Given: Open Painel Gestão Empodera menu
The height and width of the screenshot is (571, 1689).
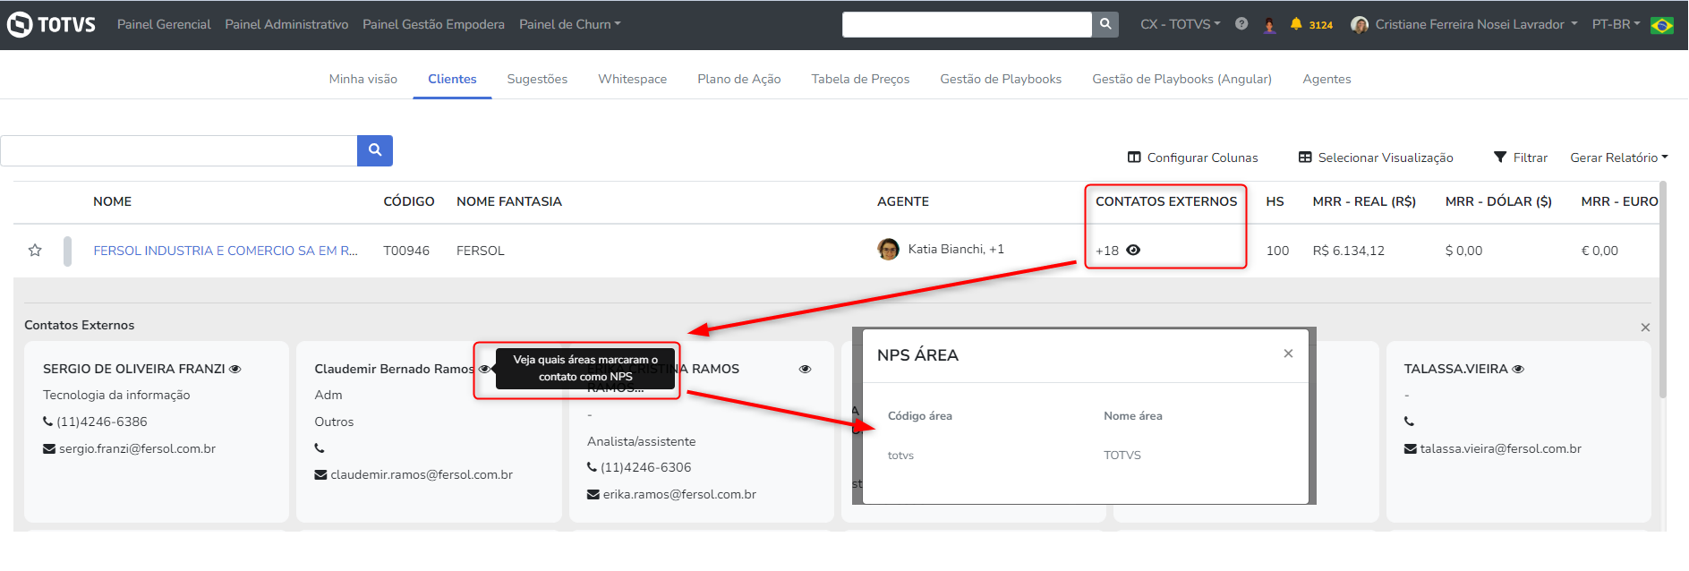Looking at the screenshot, I should point(433,24).
